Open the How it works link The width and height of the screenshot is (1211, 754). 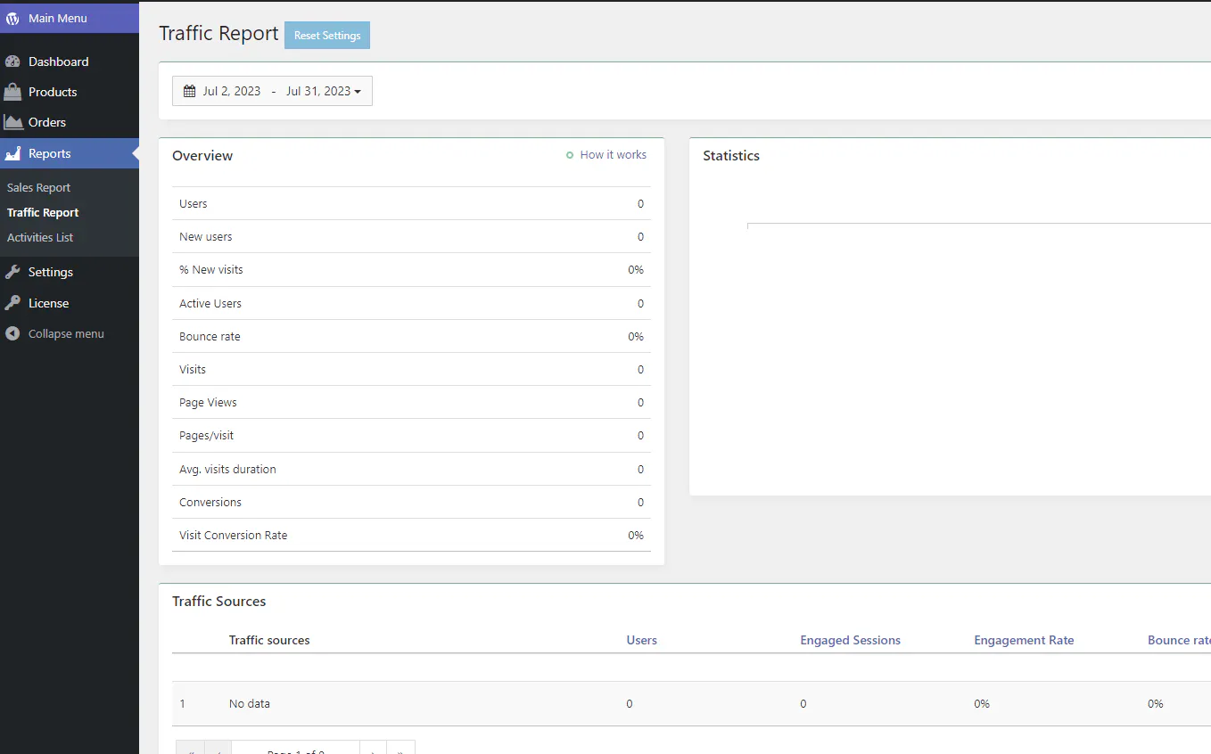614,154
